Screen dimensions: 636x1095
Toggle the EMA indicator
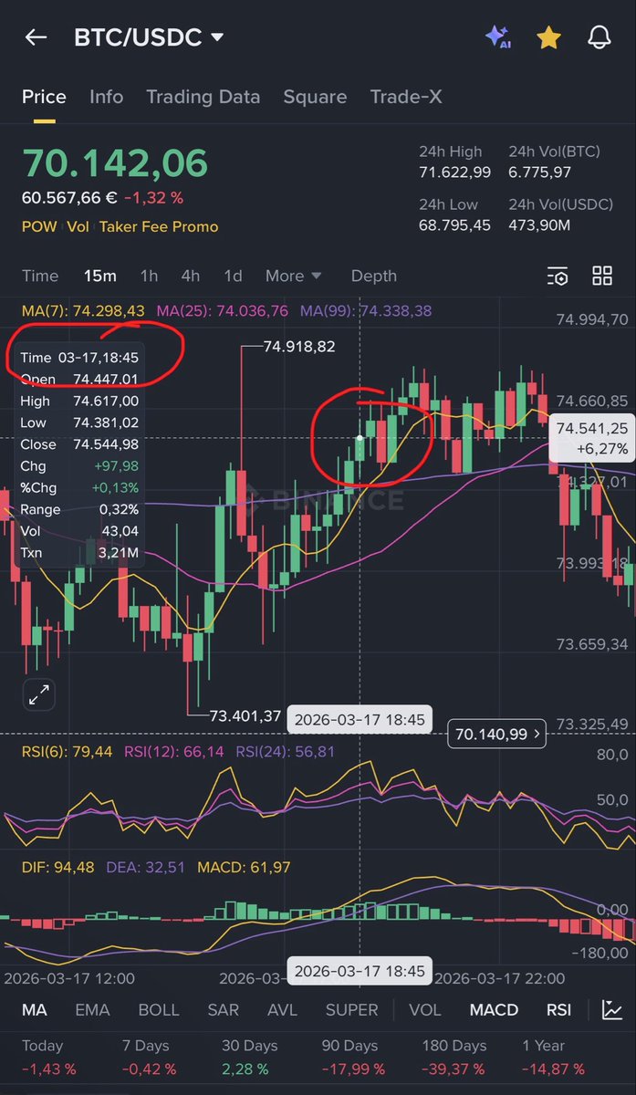(x=92, y=1010)
